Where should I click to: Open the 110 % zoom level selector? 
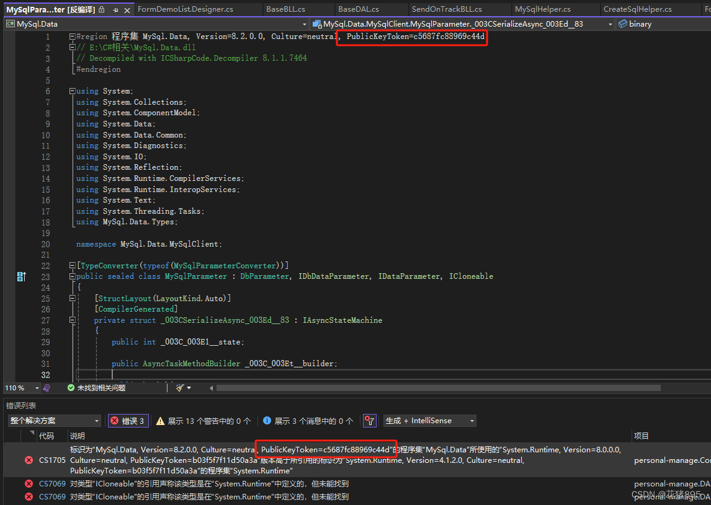(x=20, y=387)
